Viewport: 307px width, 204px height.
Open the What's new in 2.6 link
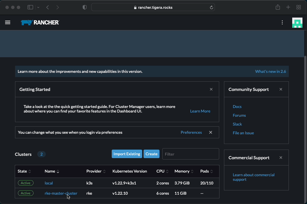pos(270,71)
